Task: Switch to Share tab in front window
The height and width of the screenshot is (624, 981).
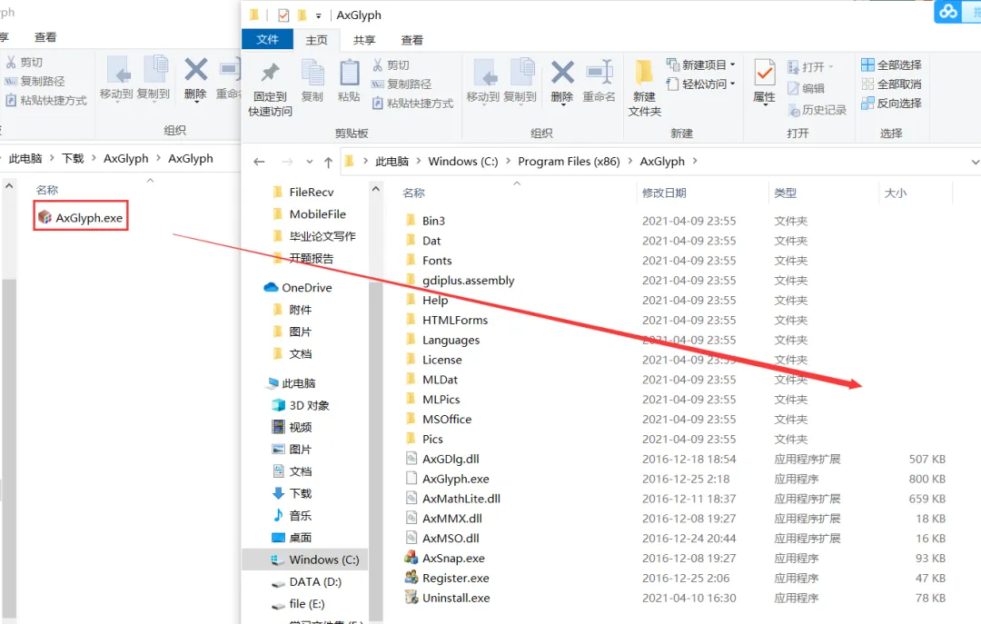Action: (x=364, y=40)
